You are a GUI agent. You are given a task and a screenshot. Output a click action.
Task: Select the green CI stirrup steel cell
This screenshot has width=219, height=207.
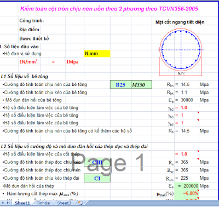pos(97,178)
